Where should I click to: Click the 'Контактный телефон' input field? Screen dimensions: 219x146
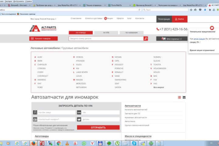pyautogui.click(x=57, y=119)
